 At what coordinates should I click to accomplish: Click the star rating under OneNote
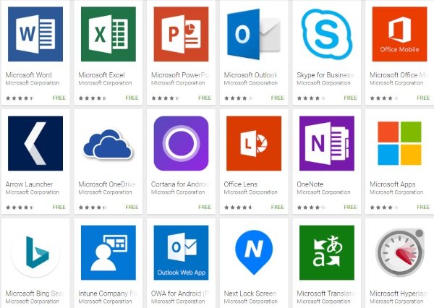[x=311, y=208]
